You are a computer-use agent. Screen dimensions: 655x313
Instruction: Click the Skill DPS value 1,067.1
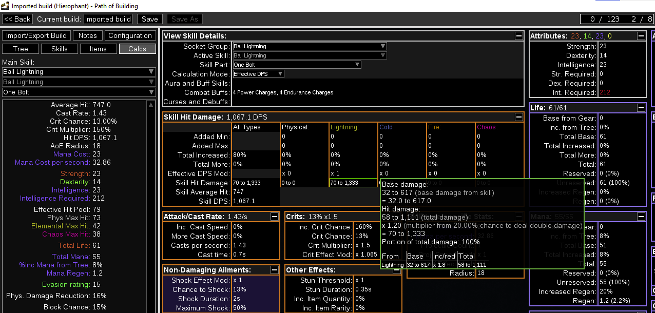tap(244, 201)
